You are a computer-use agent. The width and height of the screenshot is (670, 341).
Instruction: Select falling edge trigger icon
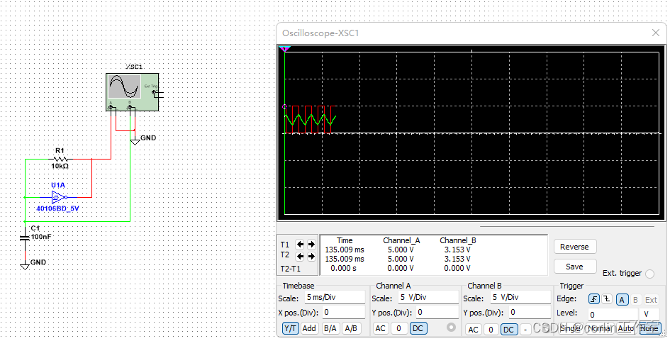pos(607,299)
